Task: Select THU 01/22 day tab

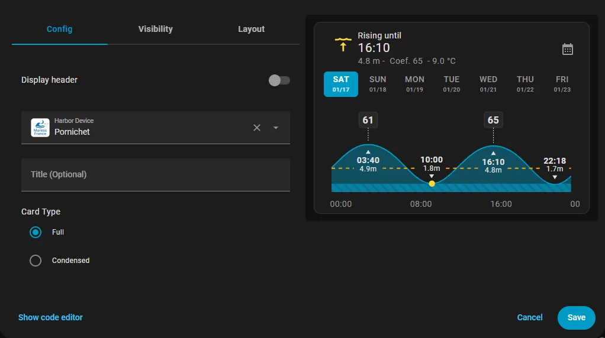Action: click(525, 84)
